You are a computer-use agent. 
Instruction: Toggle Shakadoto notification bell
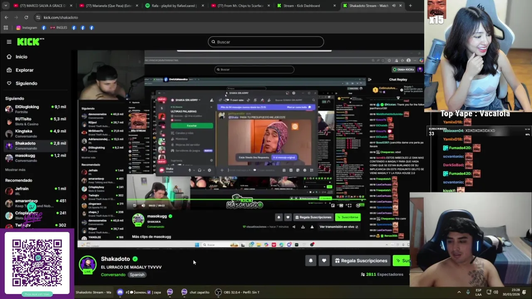coord(310,261)
